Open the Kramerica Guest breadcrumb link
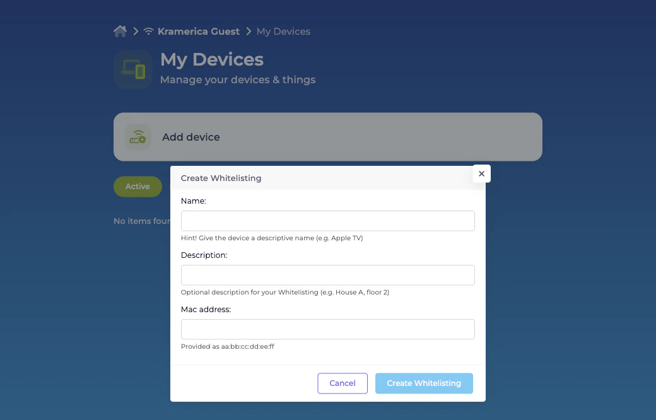This screenshot has width=656, height=420. (x=199, y=31)
